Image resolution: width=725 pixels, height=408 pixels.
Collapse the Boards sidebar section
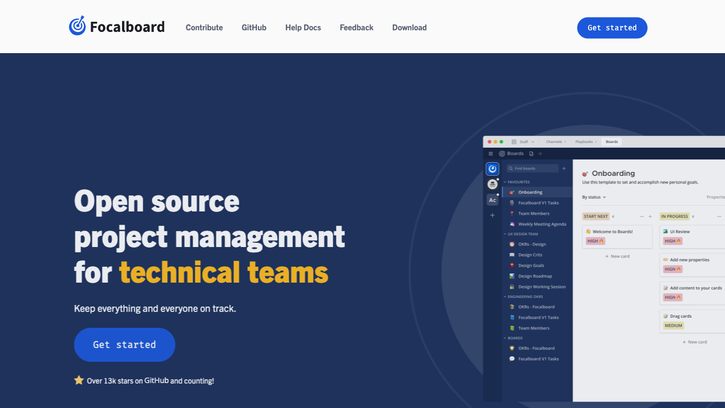(x=513, y=338)
